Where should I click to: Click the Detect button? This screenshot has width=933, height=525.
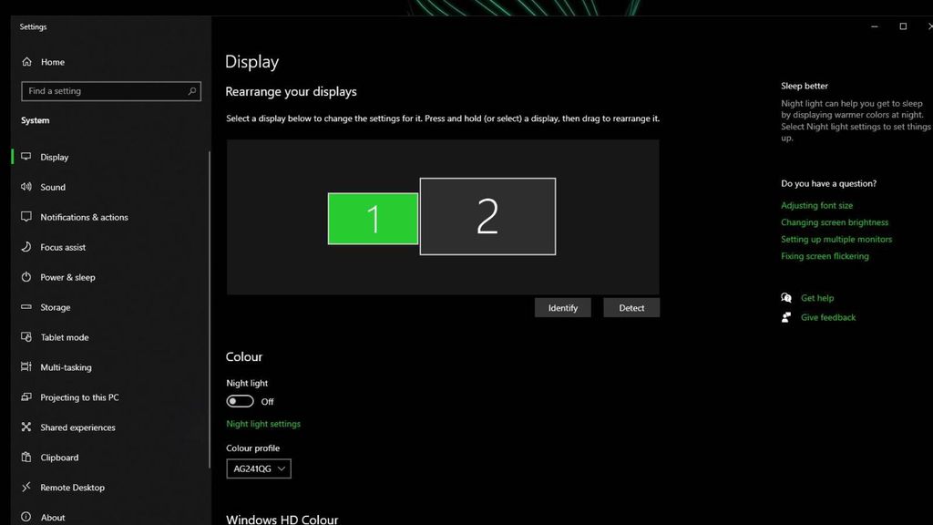coord(631,307)
